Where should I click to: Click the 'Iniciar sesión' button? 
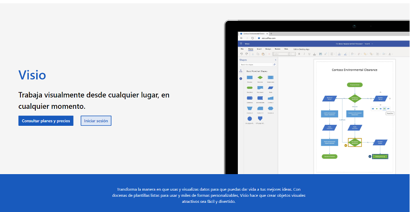(96, 121)
